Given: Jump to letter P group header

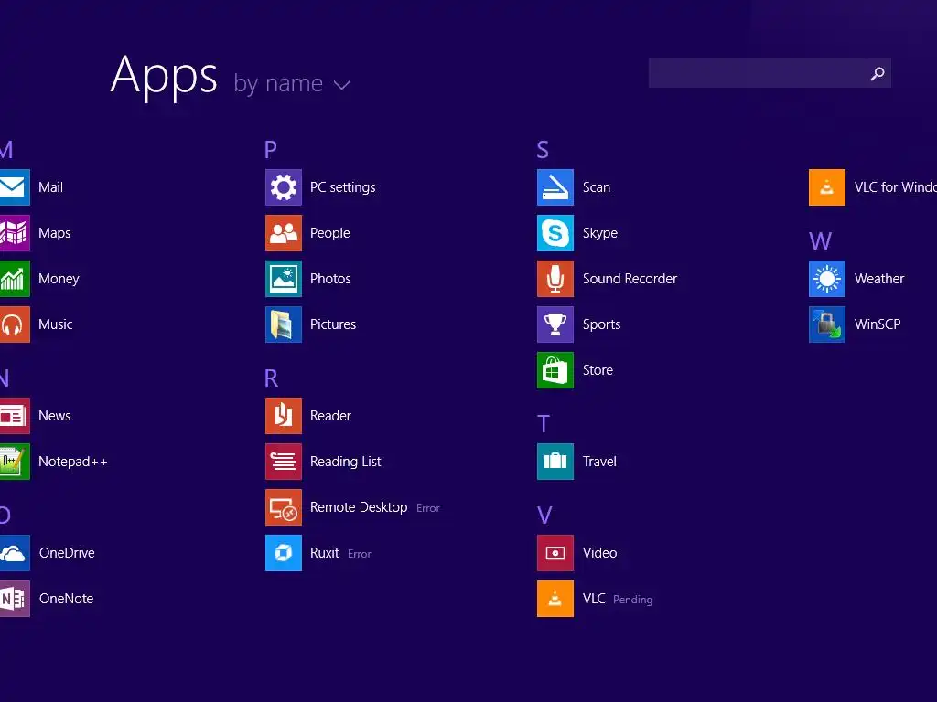Looking at the screenshot, I should [x=271, y=149].
